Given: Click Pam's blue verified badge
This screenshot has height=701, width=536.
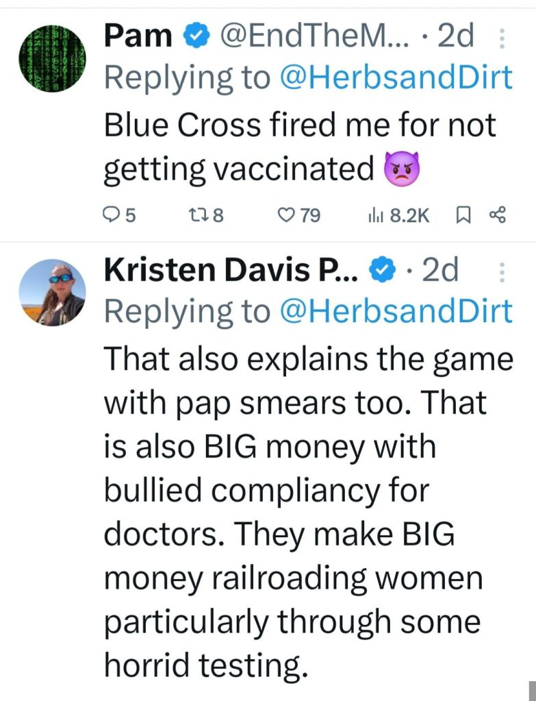Looking at the screenshot, I should 196,37.
